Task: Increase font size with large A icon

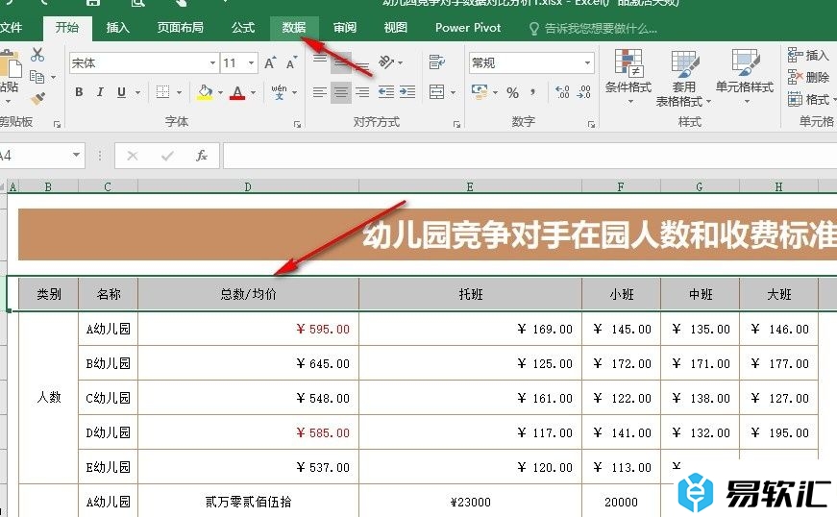Action: 270,63
